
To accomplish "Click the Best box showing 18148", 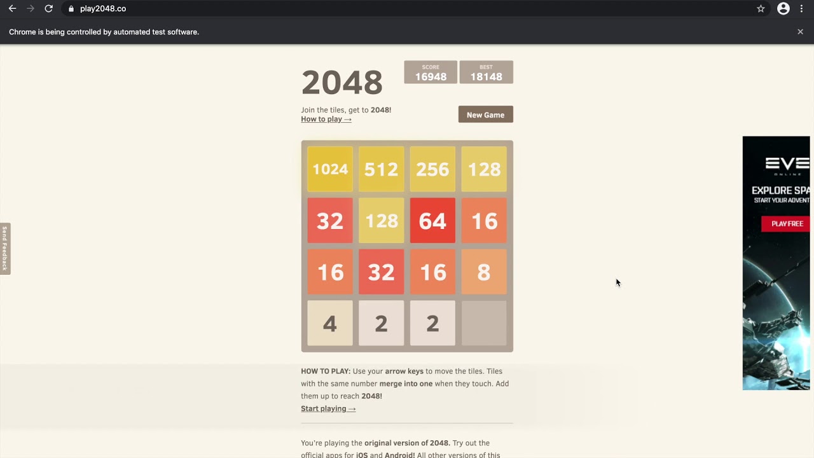I will tap(486, 73).
